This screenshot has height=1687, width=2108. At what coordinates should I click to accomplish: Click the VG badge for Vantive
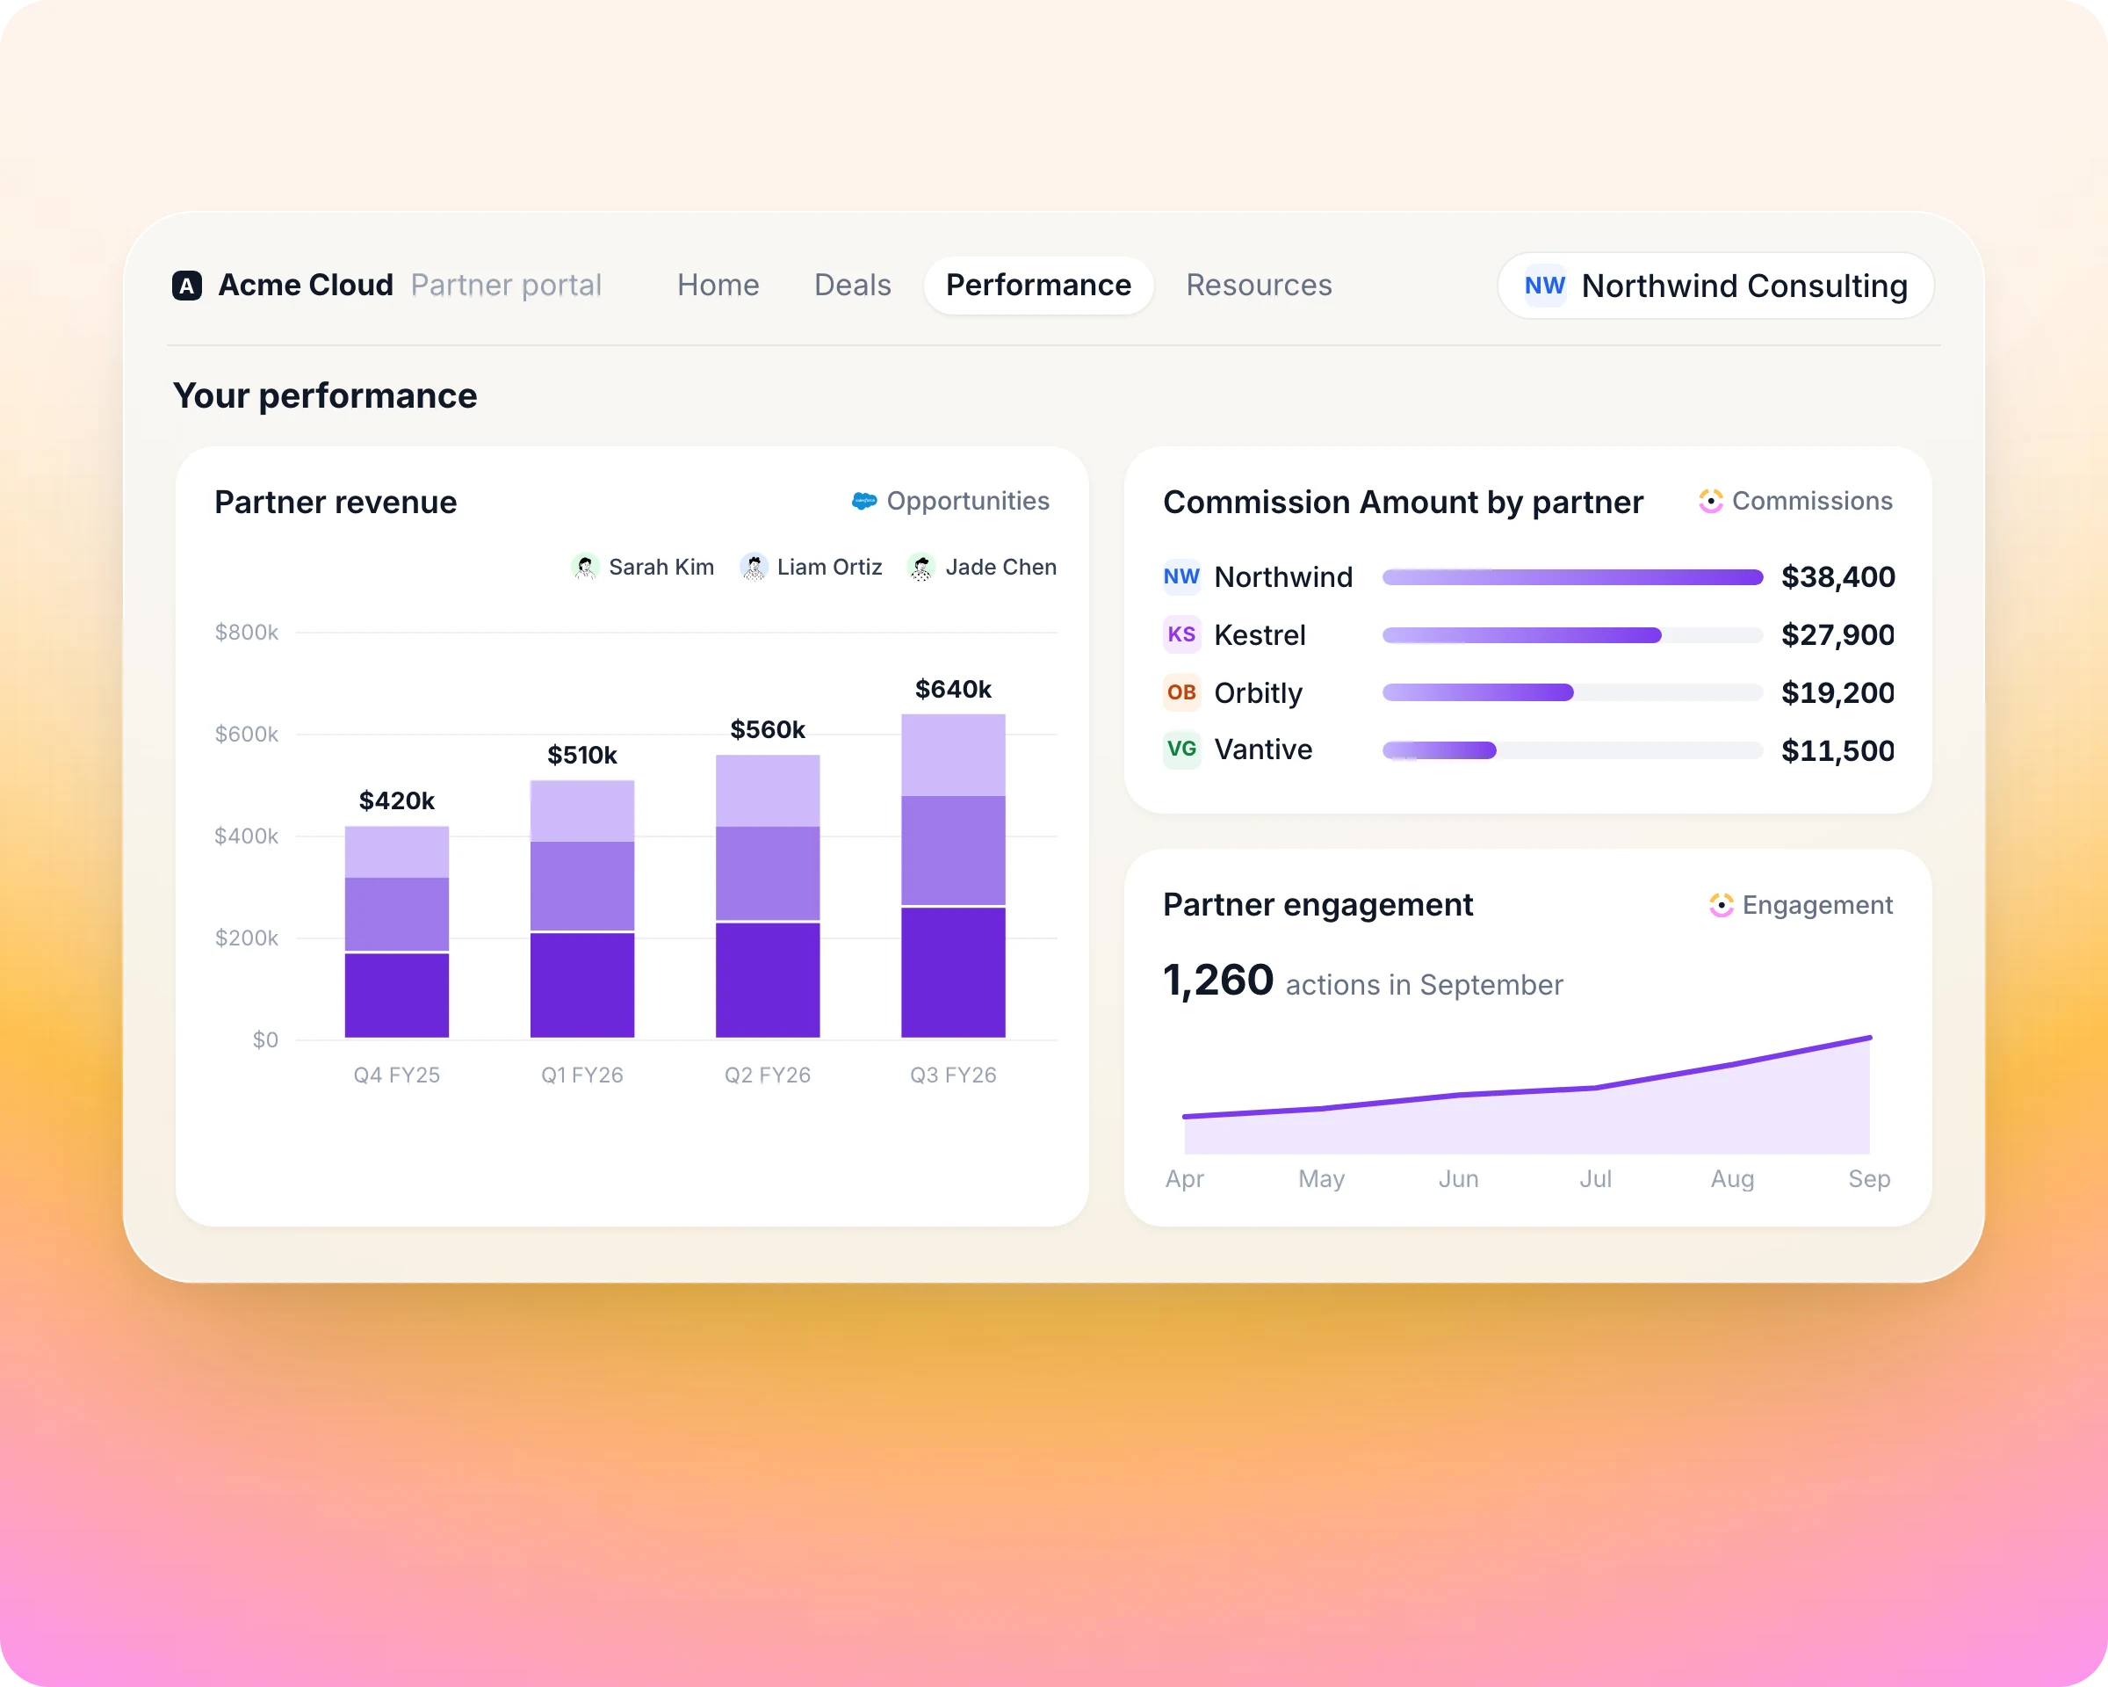1181,750
